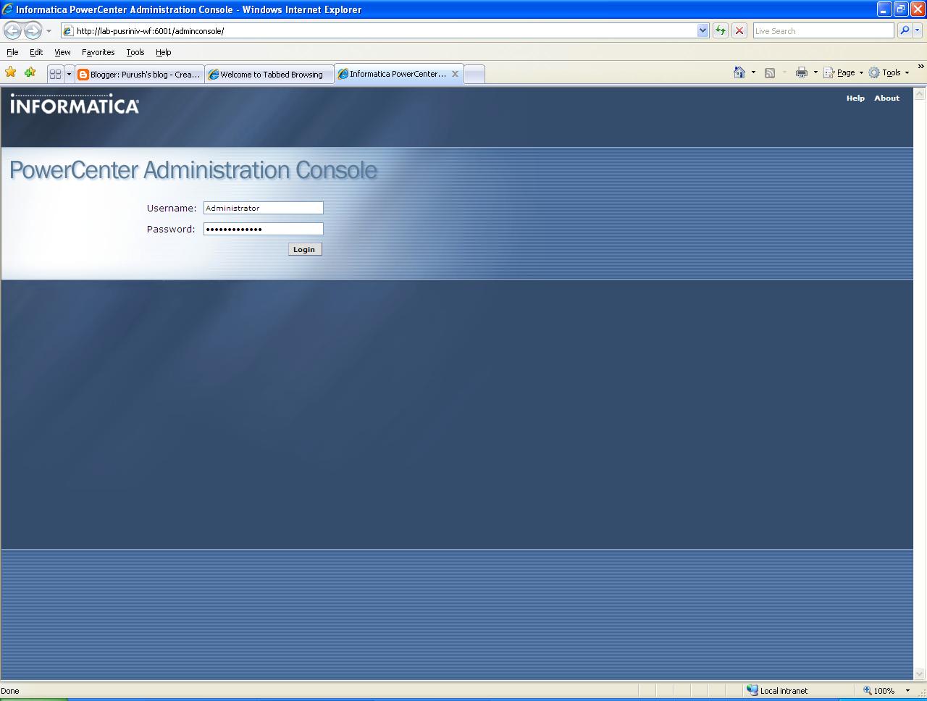The image size is (927, 701).
Task: Click the Password input field
Action: click(263, 229)
